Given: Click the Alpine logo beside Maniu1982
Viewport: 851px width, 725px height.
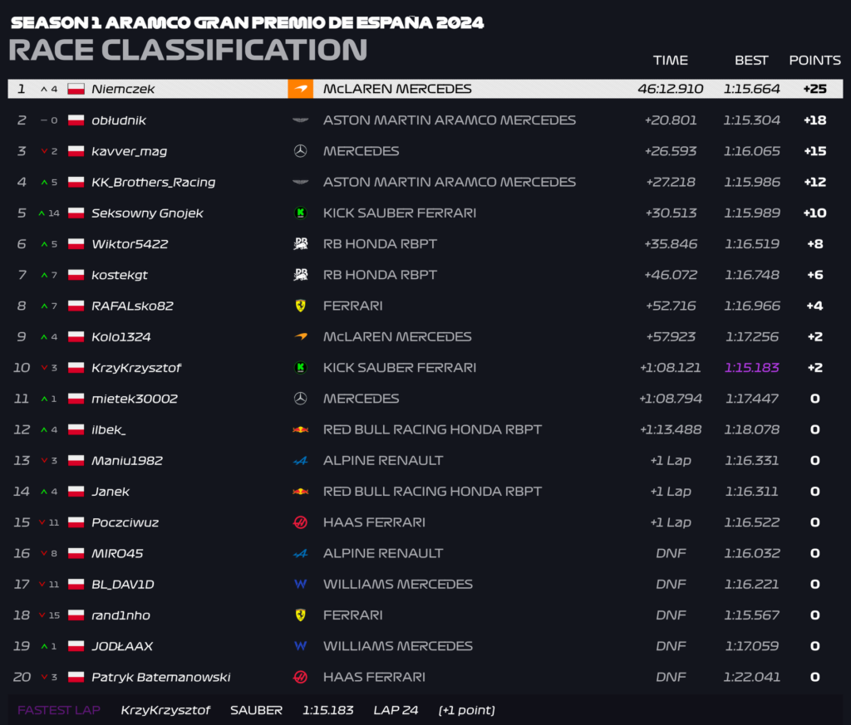Looking at the screenshot, I should [x=300, y=461].
